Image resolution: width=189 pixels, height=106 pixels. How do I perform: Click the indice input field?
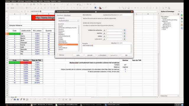114,36
